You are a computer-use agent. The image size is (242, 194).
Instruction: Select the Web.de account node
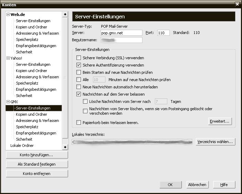pyautogui.click(x=18, y=15)
